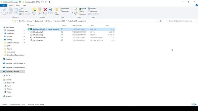Viewport: 198px width, 111px height.
Task: Click Select all in the ribbon
Action: click(x=92, y=9)
